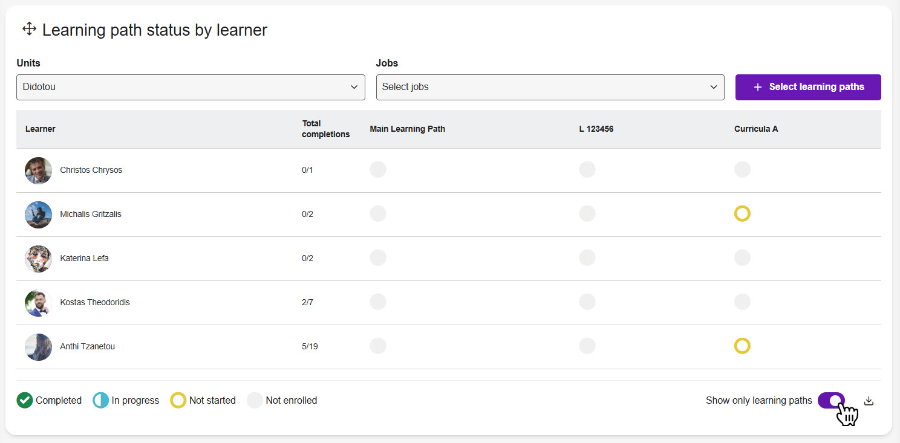This screenshot has width=900, height=443.
Task: Open the Units dropdown showing Didotou
Action: tap(191, 87)
